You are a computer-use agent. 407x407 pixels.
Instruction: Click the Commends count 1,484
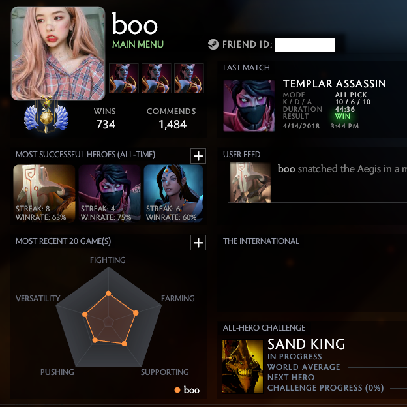tap(173, 125)
